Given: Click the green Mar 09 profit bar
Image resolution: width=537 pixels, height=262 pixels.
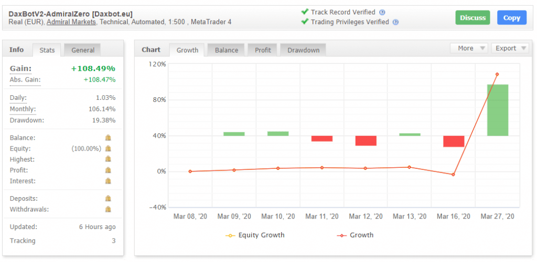Looking at the screenshot, I should 234,134.
